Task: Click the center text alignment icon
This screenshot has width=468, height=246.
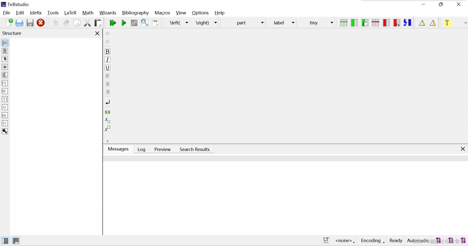Action: click(107, 84)
